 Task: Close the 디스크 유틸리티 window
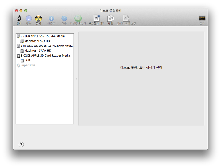click(x=16, y=11)
